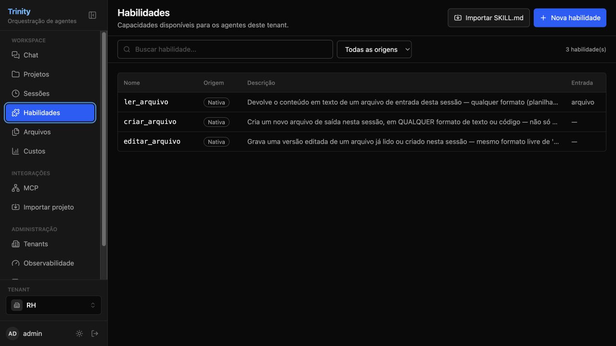The width and height of the screenshot is (616, 346).
Task: Click the Nome column header
Action: [132, 83]
